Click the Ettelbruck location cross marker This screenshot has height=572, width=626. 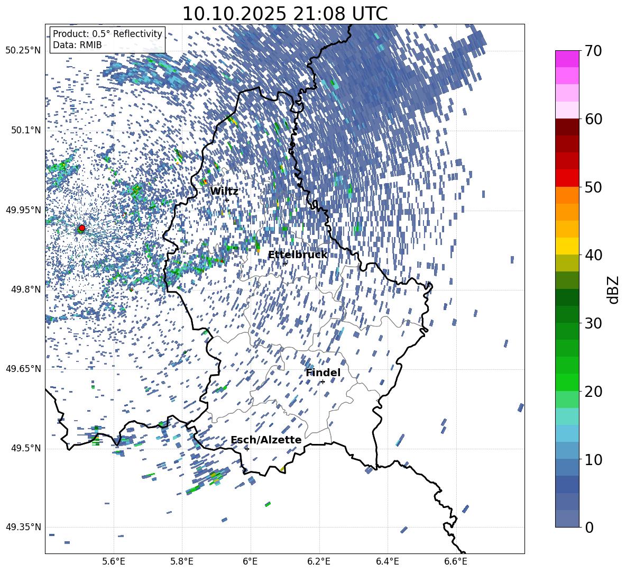pyautogui.click(x=284, y=263)
